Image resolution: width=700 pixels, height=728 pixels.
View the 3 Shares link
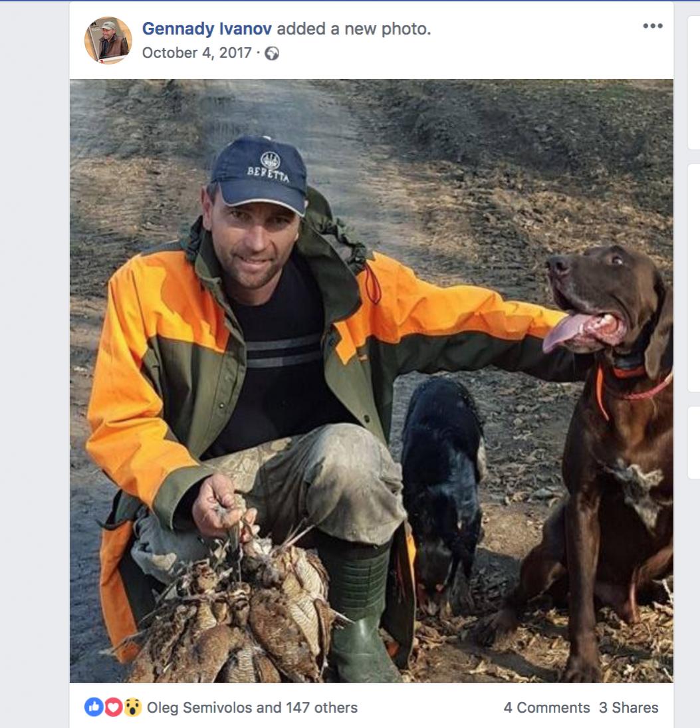point(628,707)
